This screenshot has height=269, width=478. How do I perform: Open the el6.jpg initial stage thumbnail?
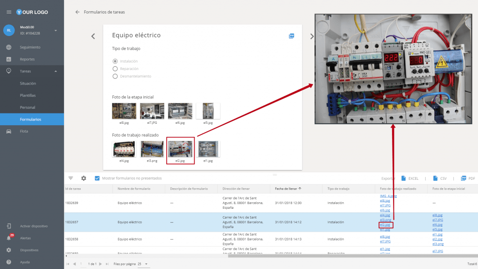point(180,111)
